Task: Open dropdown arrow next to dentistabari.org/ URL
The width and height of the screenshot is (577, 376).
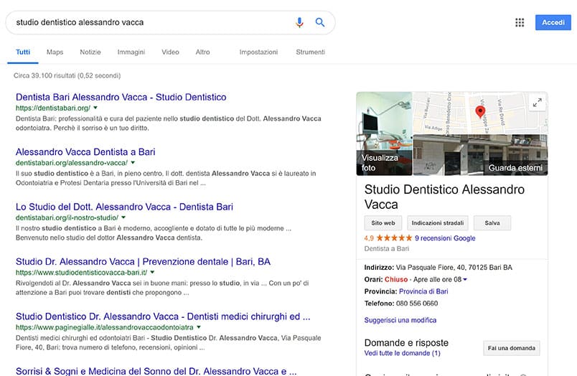Action: [x=95, y=108]
